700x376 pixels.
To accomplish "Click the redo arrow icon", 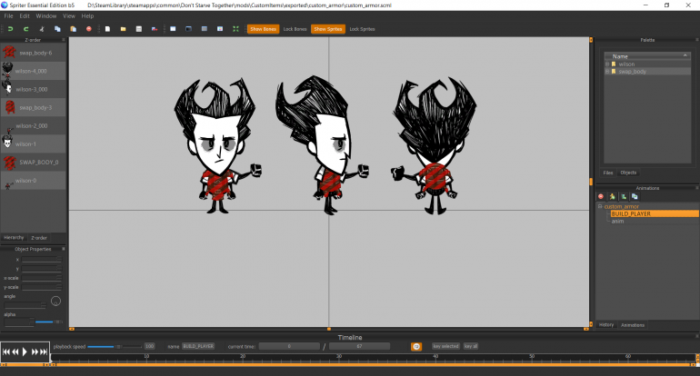I will click(x=25, y=29).
